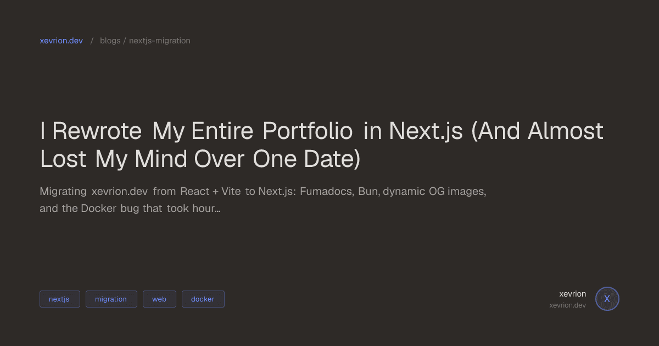Click the word 'Portfolio' in the title
Viewport: 659px width, 346px height.
click(308, 131)
